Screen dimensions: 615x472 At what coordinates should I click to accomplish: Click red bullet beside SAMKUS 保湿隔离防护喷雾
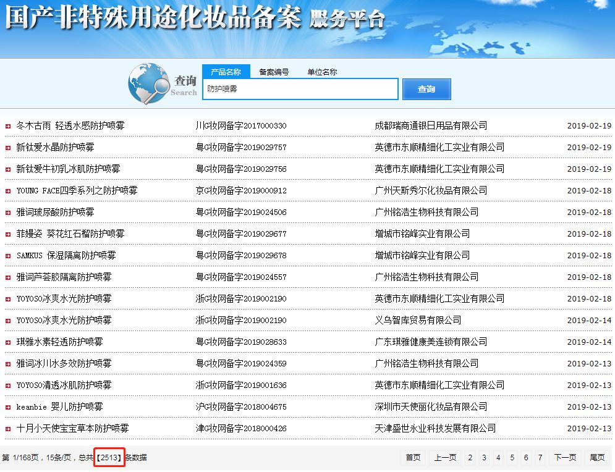coord(8,256)
